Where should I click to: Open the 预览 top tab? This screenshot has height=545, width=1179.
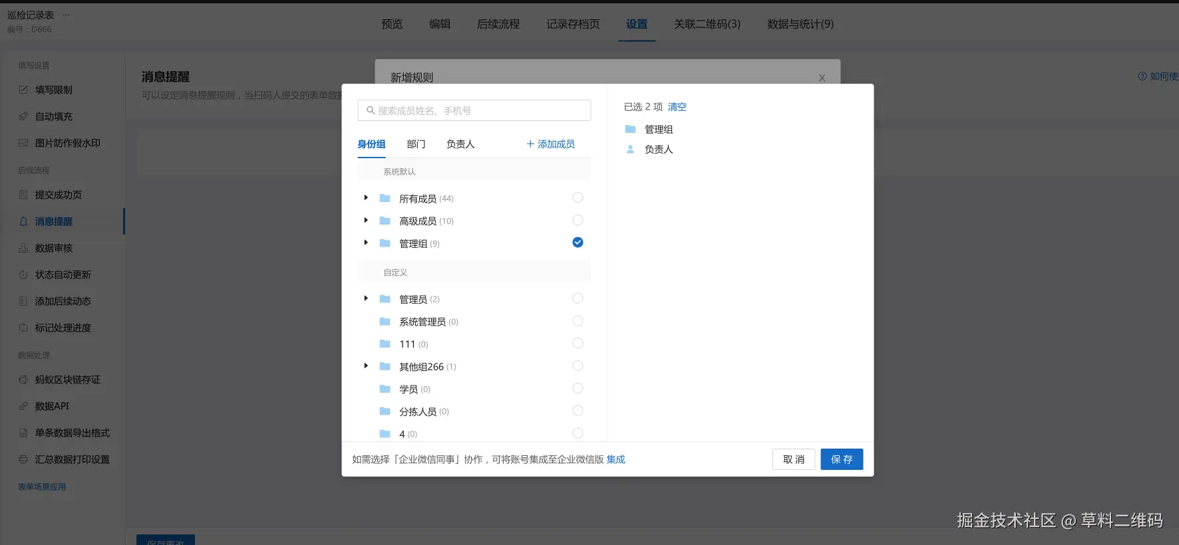tap(392, 24)
